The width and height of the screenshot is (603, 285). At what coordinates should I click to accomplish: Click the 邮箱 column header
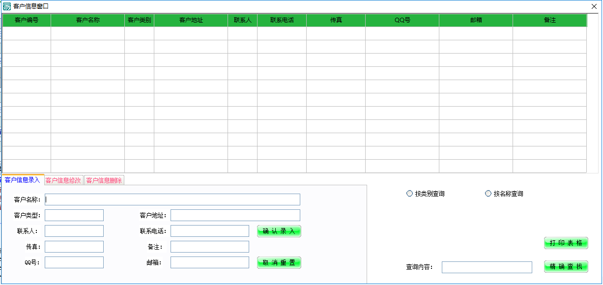pyautogui.click(x=476, y=20)
